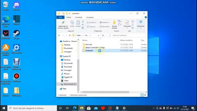Open Microsoft Store in taskbar
197x111 pixels.
coord(89,108)
